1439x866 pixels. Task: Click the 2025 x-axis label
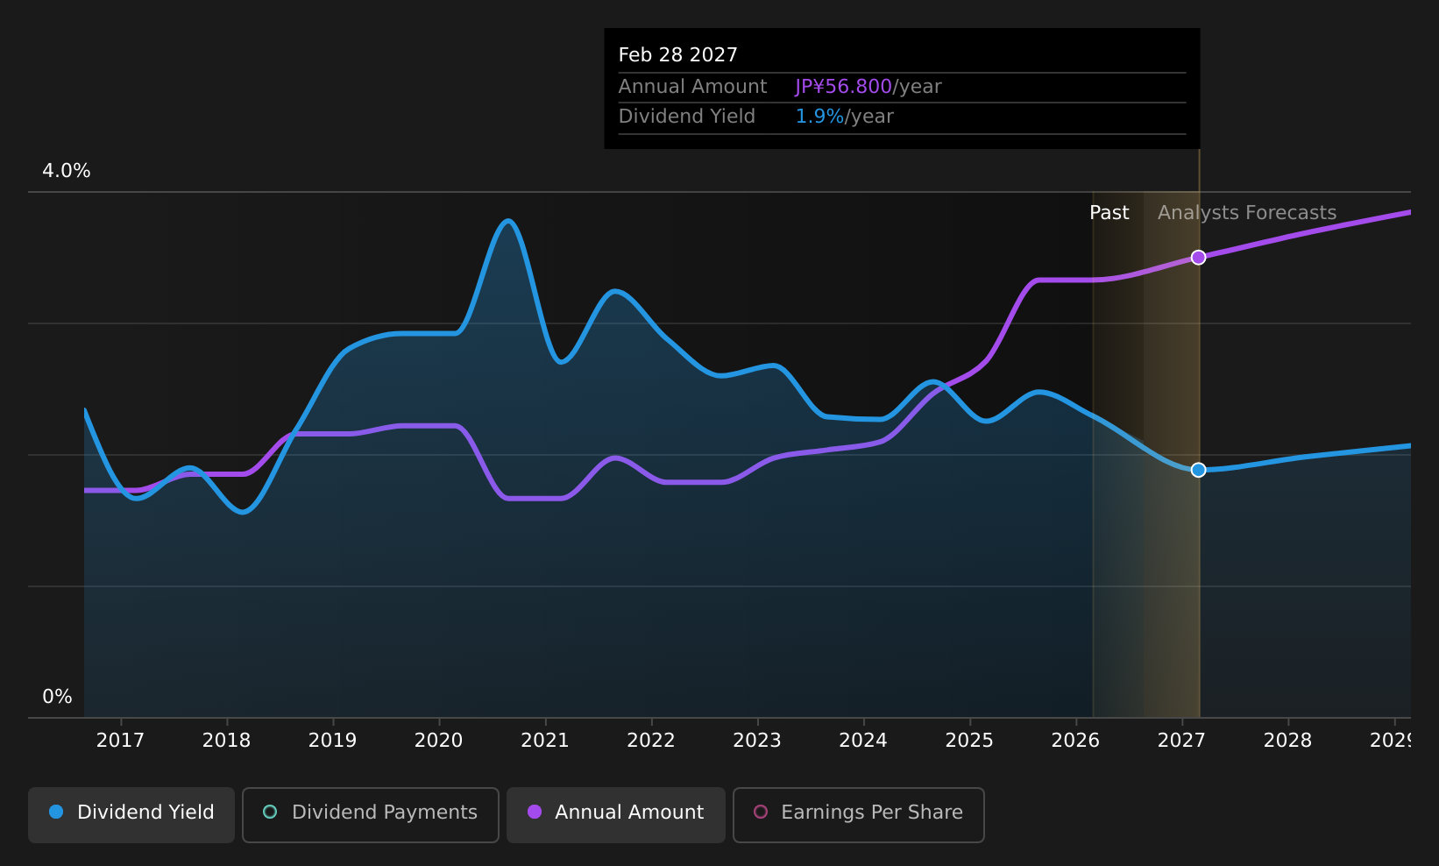tap(969, 741)
